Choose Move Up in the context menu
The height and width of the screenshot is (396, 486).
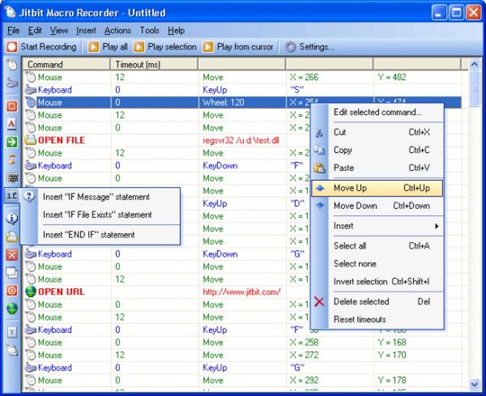pyautogui.click(x=377, y=188)
